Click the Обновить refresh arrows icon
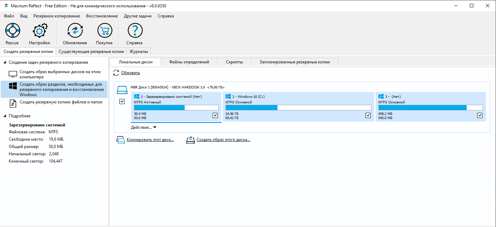This screenshot has height=227, width=496. click(x=116, y=73)
